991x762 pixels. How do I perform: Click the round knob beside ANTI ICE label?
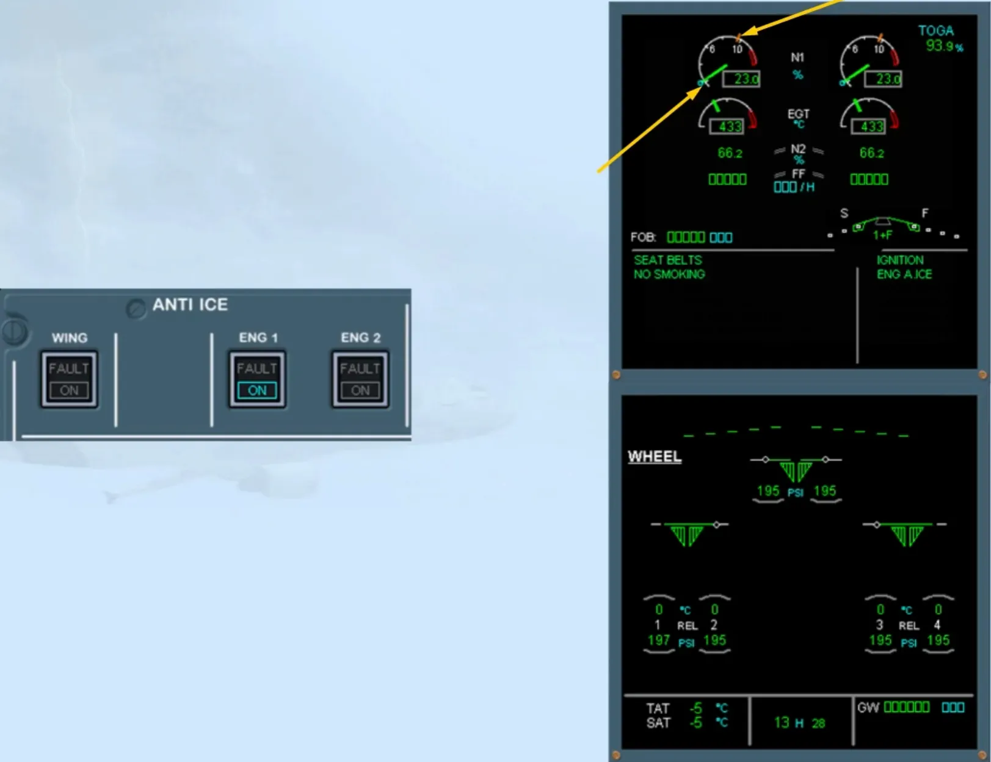[x=136, y=309]
